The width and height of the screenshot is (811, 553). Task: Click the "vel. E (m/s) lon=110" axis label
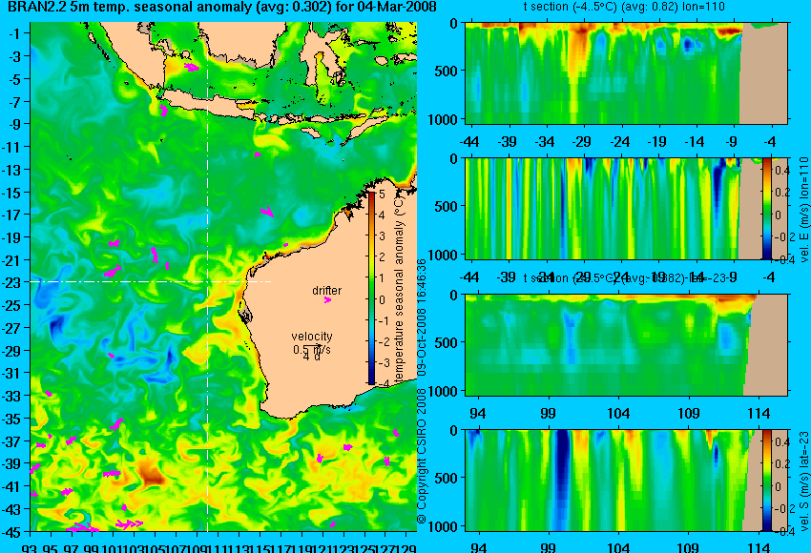tap(803, 210)
